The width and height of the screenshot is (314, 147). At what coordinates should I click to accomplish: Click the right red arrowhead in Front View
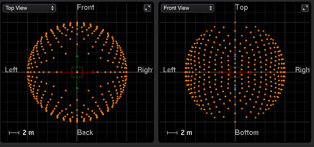click(251, 72)
